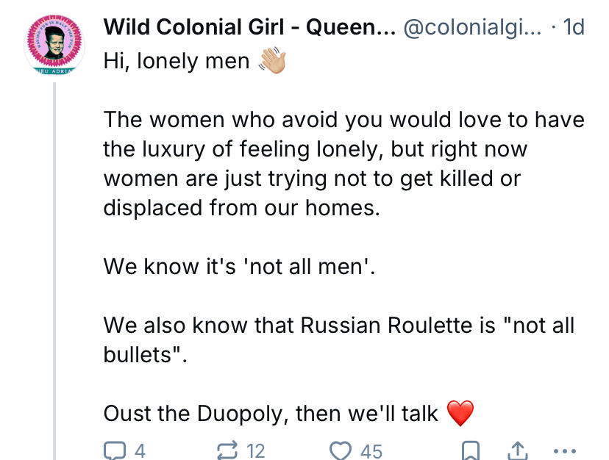Click the 'not all men' sentence
Screen dimensions: 609x460
click(240, 265)
